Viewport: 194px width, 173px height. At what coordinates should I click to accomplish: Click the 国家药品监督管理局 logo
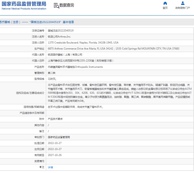(24, 5)
